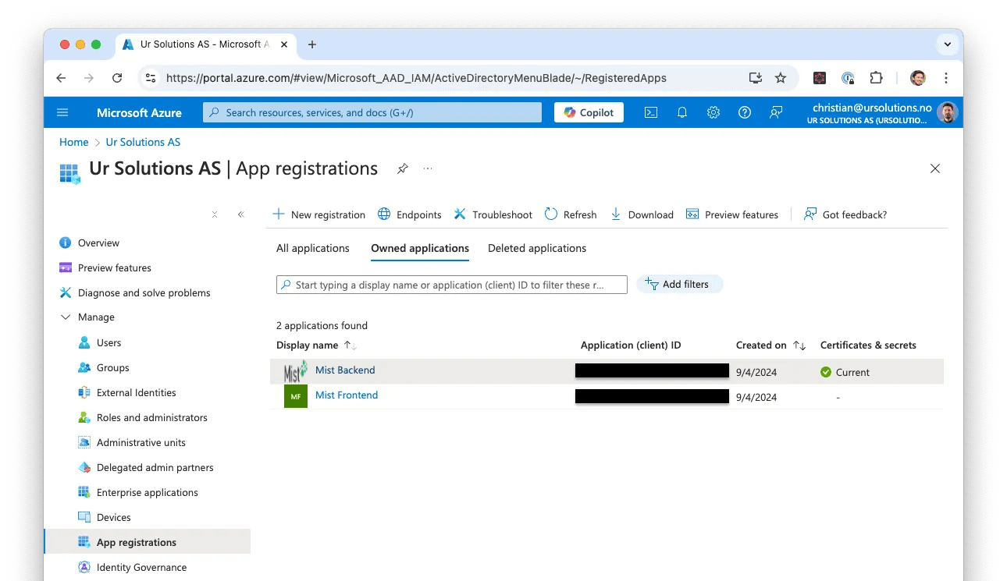This screenshot has width=1007, height=581.
Task: Close the App registrations blade
Action: click(x=935, y=168)
